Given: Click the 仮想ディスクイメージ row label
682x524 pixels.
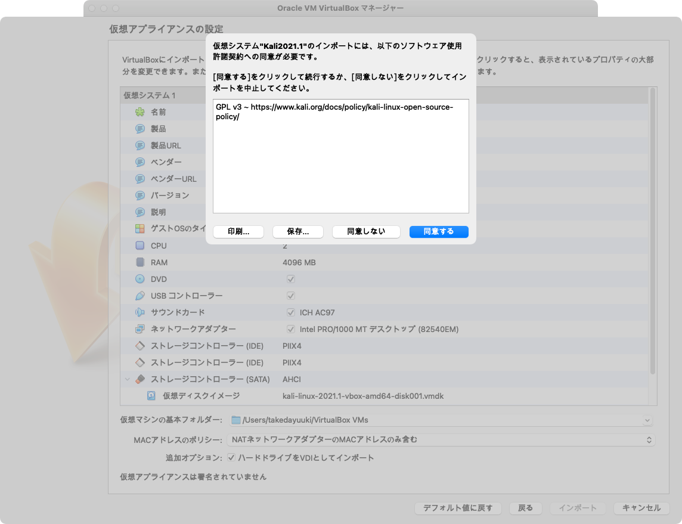Looking at the screenshot, I should click(x=201, y=396).
